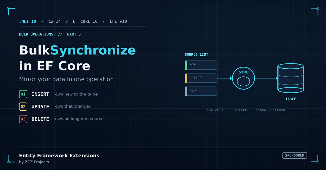
Task: Click the 'TABLE' caption under cylinder
Action: [291, 99]
